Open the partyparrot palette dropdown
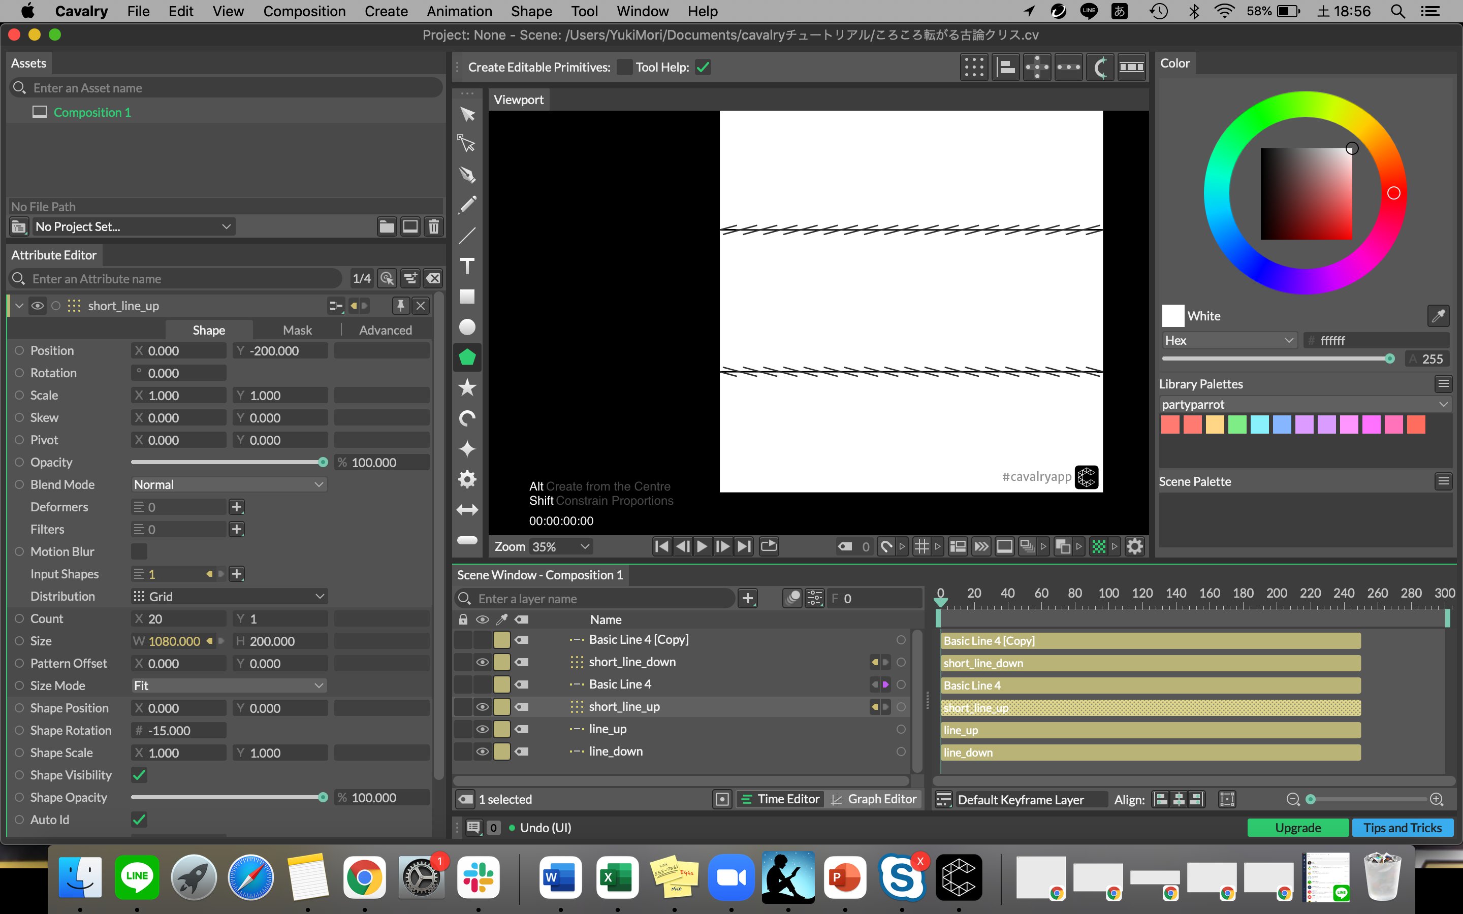Image resolution: width=1463 pixels, height=914 pixels. pyautogui.click(x=1305, y=404)
